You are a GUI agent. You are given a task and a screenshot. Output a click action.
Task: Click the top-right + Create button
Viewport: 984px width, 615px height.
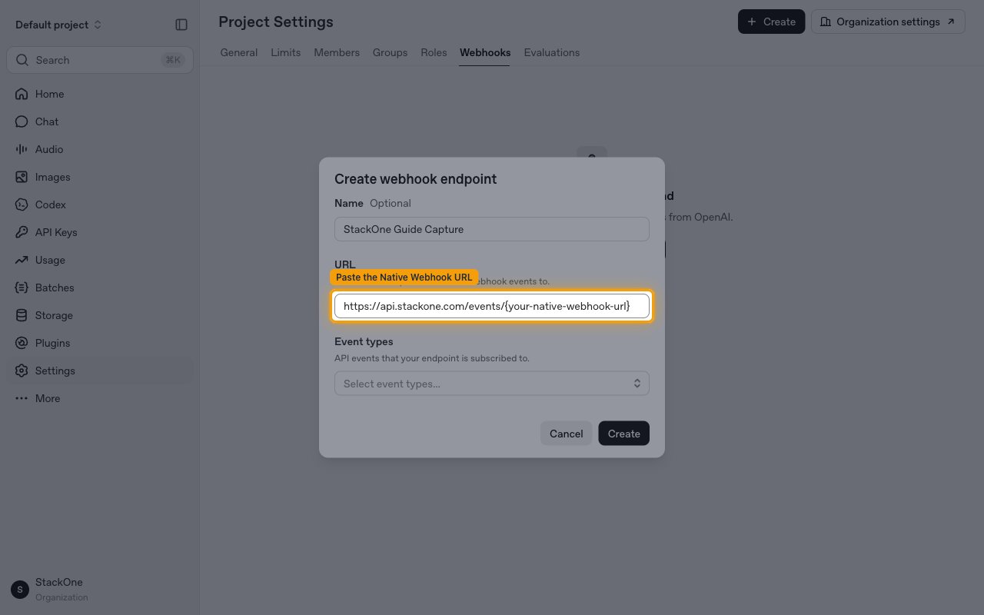click(x=771, y=22)
